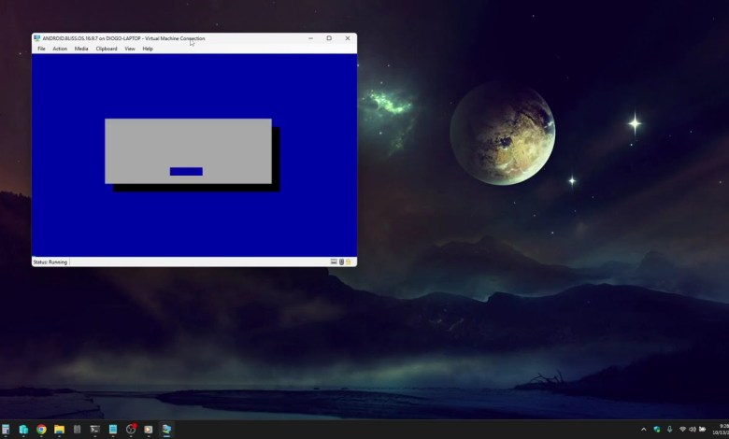The image size is (729, 439).
Task: Open the media player icon on the taskbar
Action: [x=149, y=430]
